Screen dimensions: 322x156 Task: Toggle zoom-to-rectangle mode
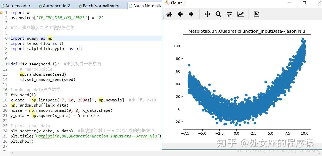(218, 14)
